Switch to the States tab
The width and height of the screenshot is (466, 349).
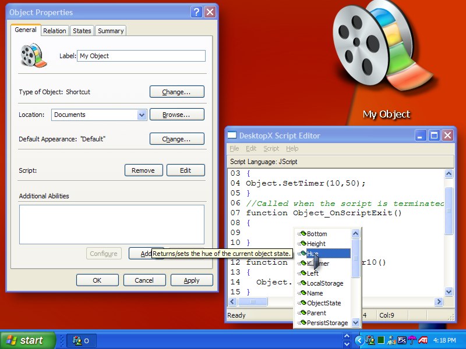coord(82,31)
